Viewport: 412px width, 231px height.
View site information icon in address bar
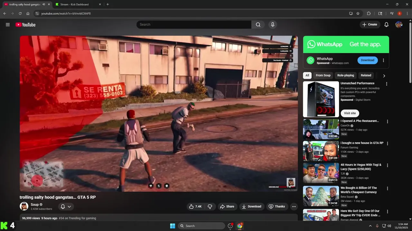37,13
